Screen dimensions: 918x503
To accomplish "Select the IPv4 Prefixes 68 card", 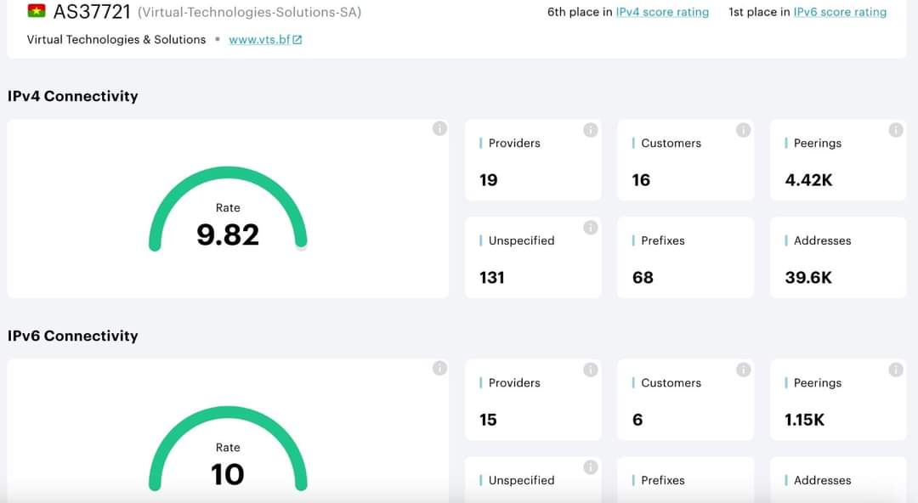I will pyautogui.click(x=685, y=257).
